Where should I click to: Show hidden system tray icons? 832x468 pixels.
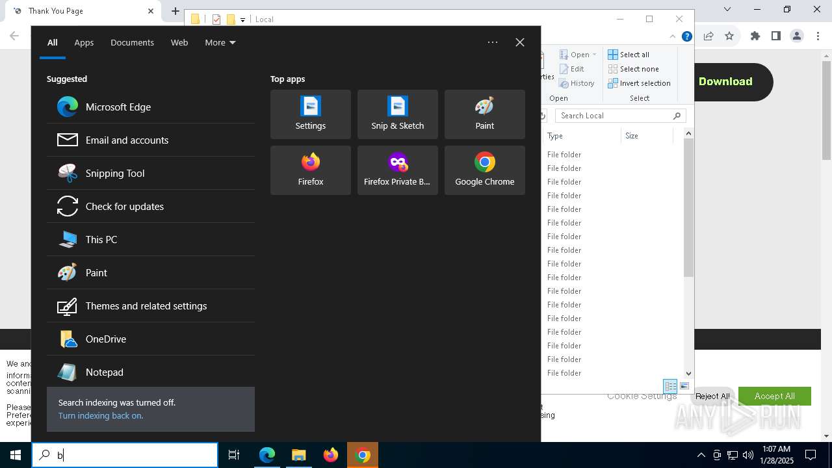point(701,455)
